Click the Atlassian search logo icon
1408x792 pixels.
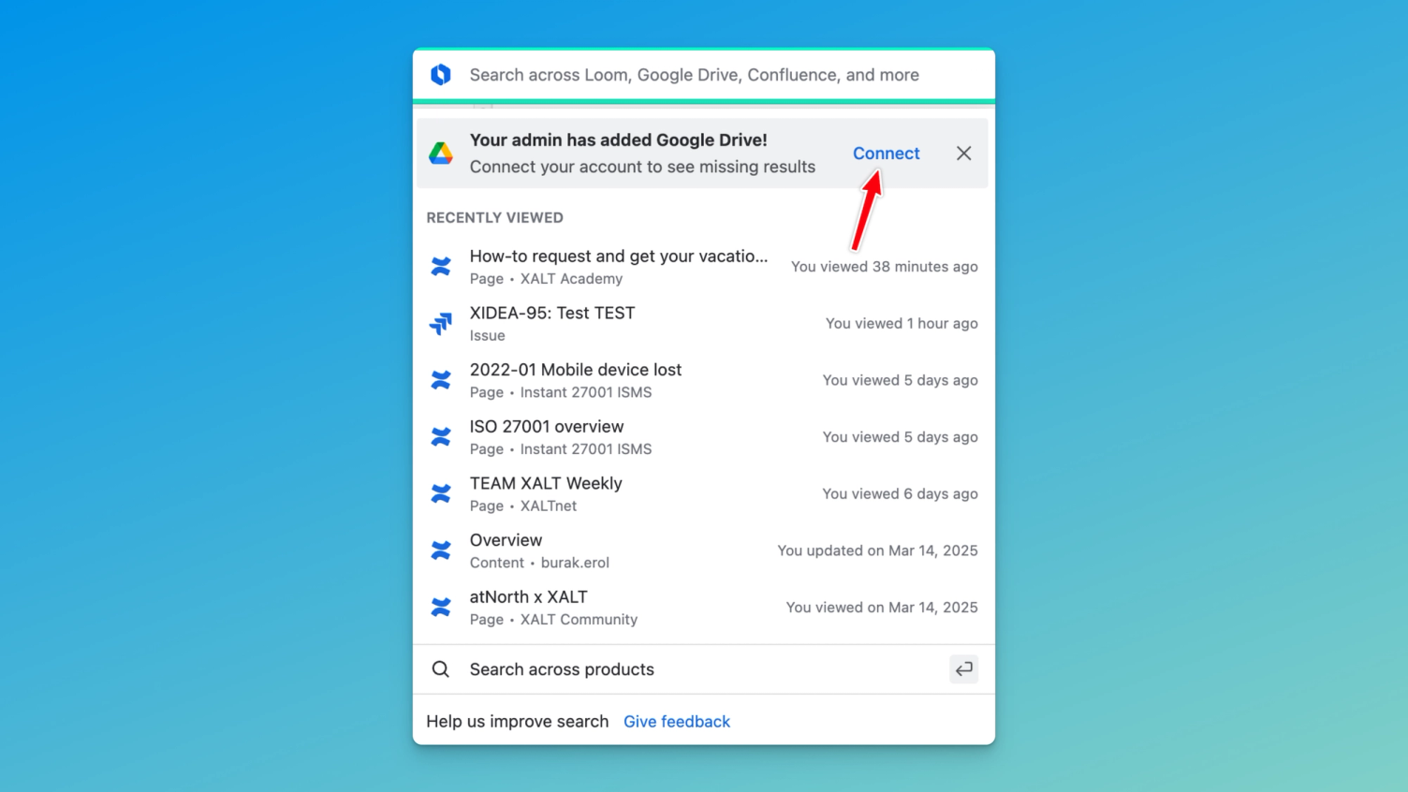pyautogui.click(x=441, y=75)
